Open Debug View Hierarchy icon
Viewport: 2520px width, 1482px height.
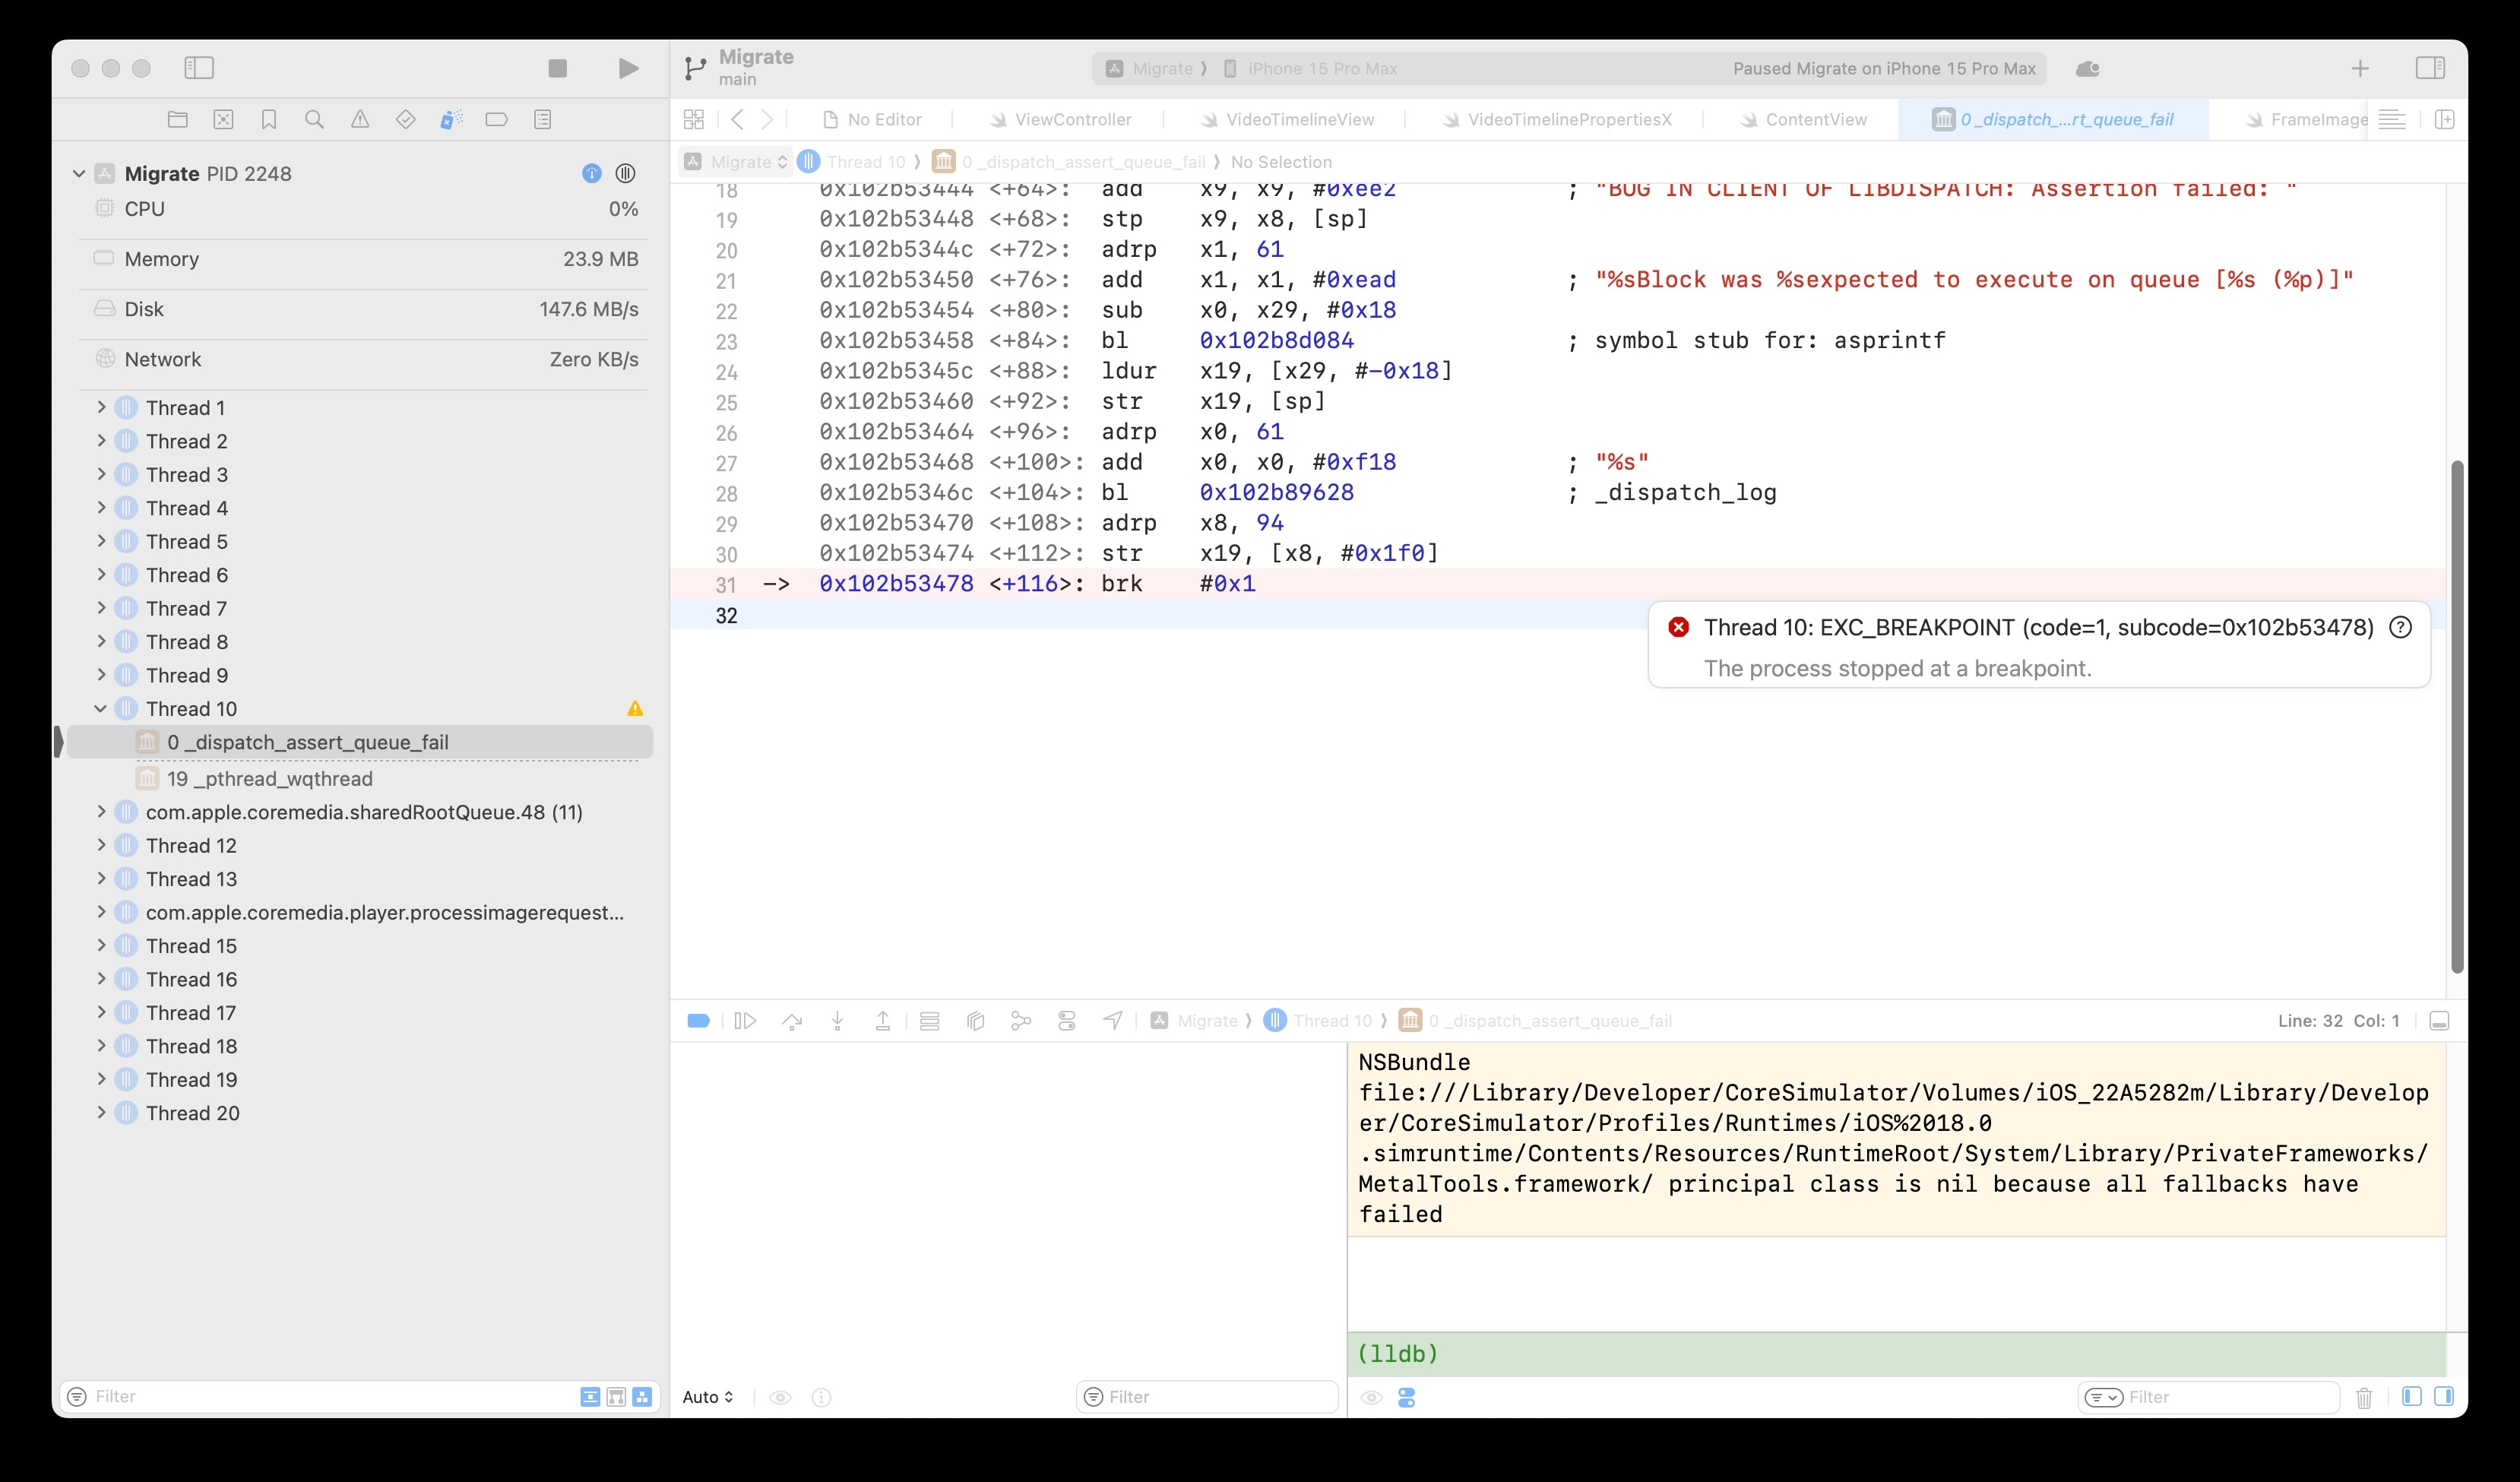(976, 1021)
